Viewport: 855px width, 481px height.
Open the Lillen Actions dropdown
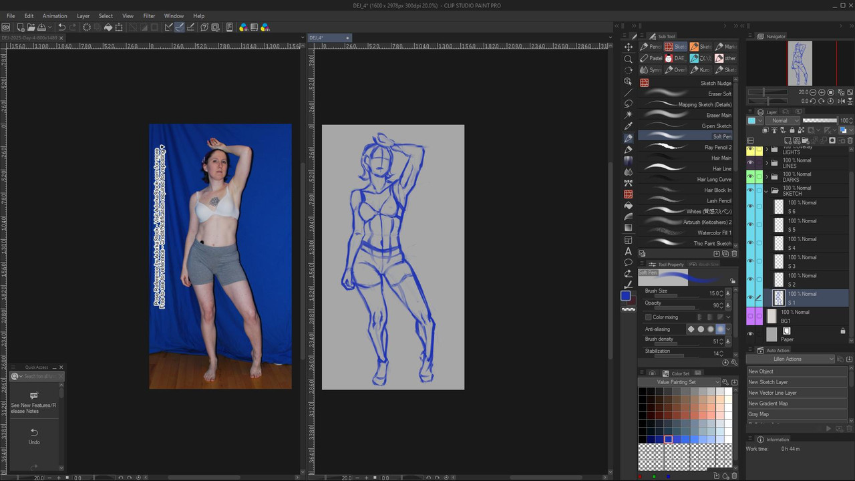[791, 359]
